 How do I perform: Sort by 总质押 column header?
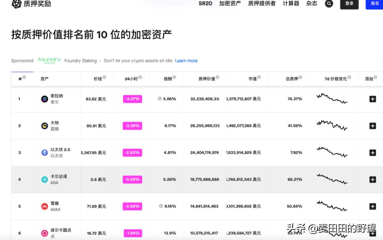(292, 79)
